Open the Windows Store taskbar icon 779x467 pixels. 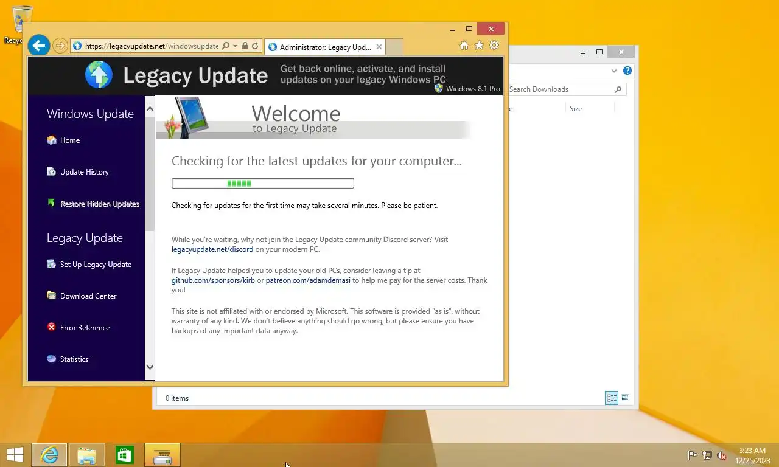coord(125,455)
